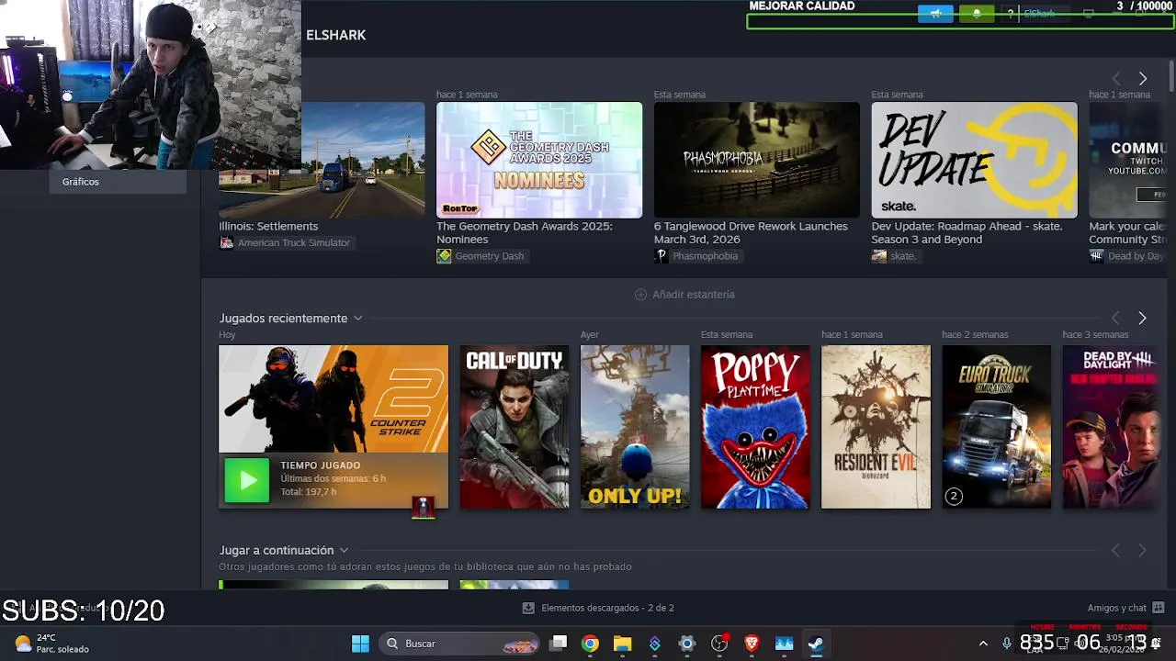Move the Jugar a continuación shelf backward
1176x661 pixels.
click(1115, 550)
